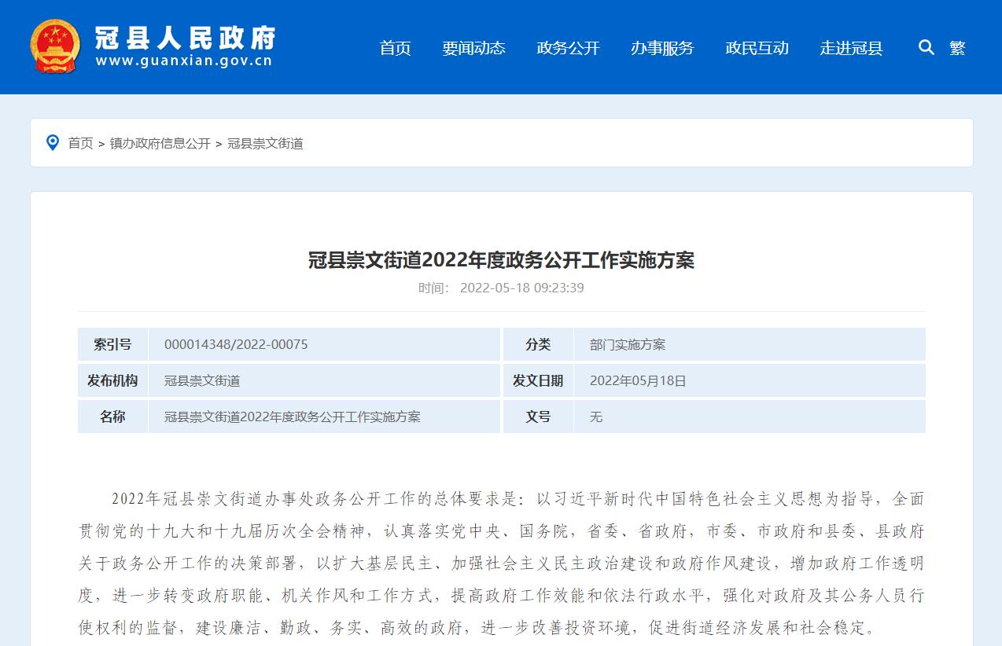This screenshot has width=1002, height=646.
Task: Open the 政民互动 navigation item
Action: [x=757, y=48]
